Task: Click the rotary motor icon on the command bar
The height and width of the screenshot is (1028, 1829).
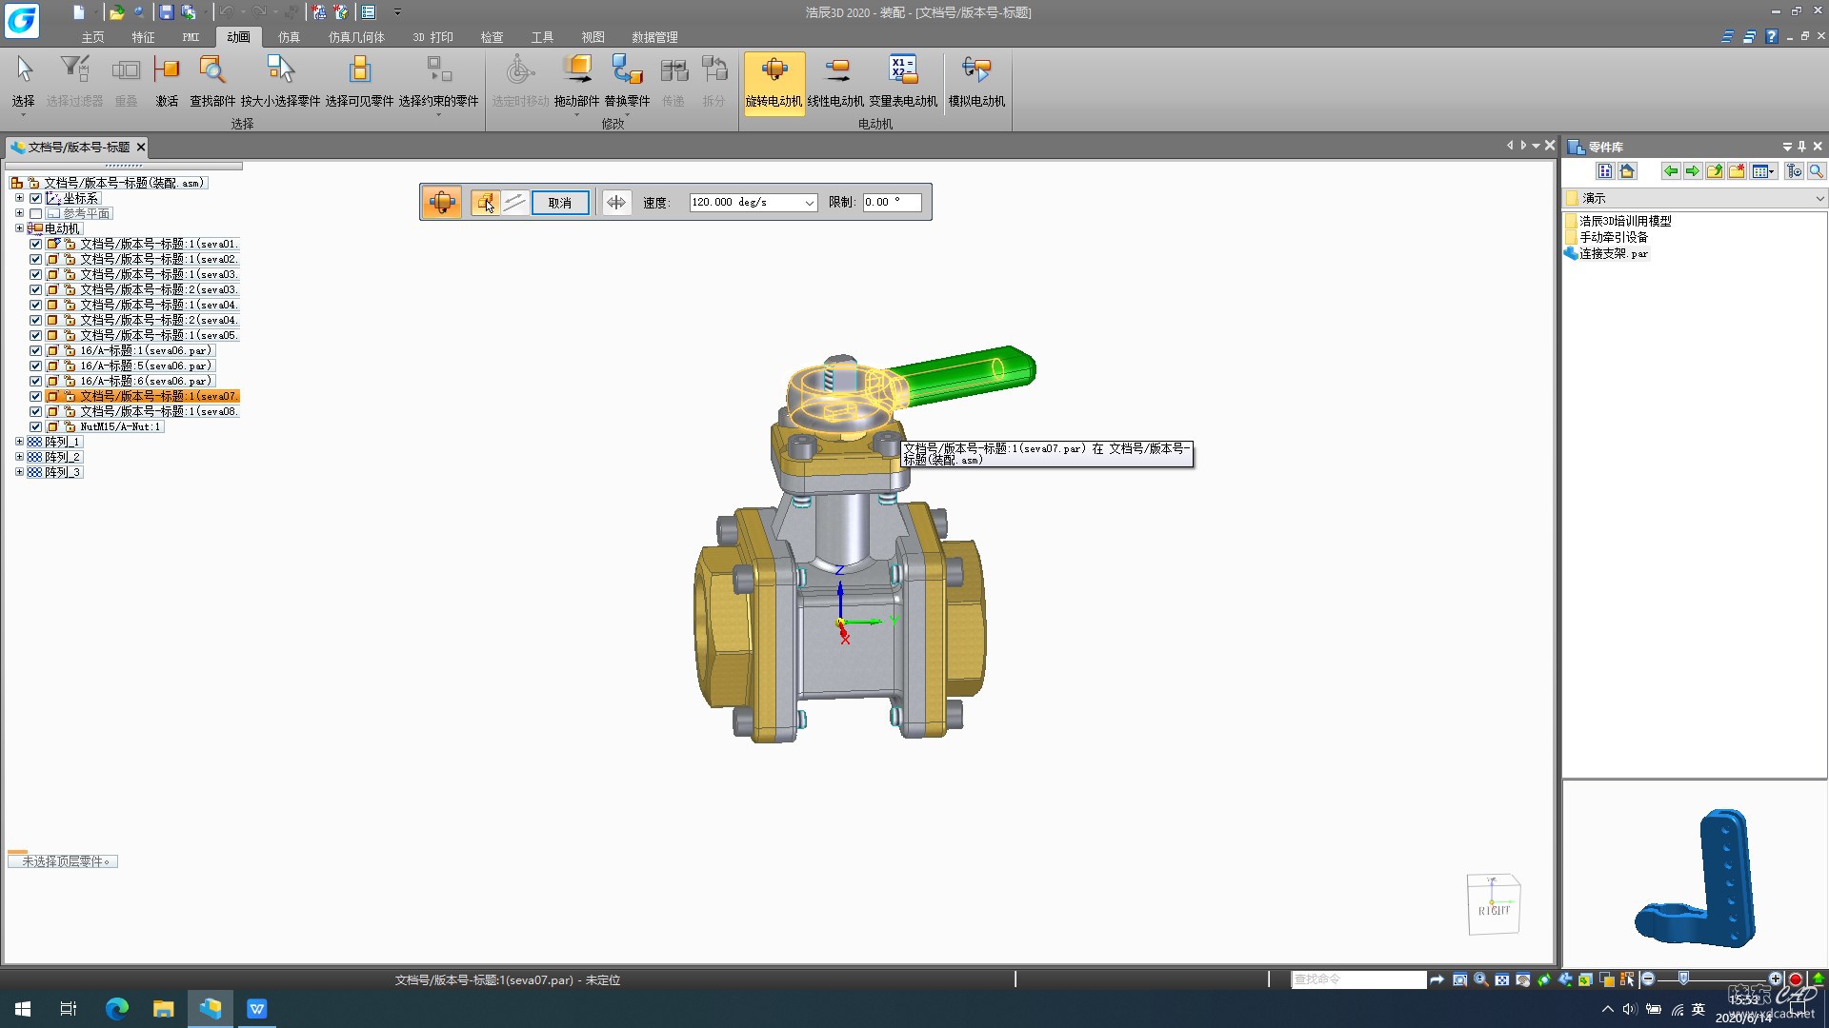Action: tap(442, 202)
